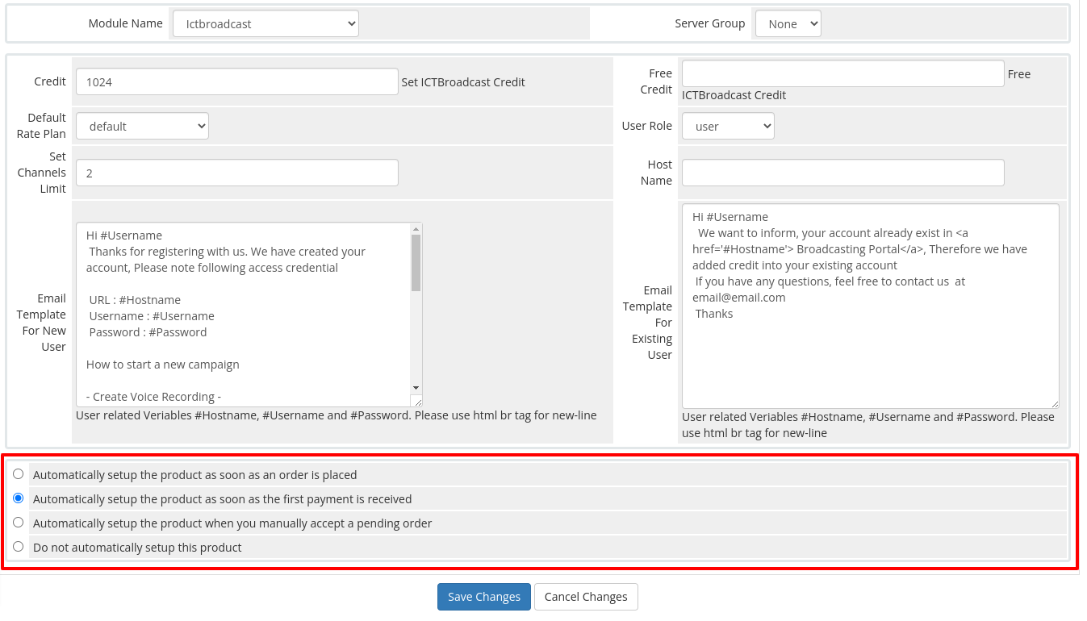The height and width of the screenshot is (621, 1087).
Task: Click the 'Default Rate Plan' label
Action: [42, 126]
